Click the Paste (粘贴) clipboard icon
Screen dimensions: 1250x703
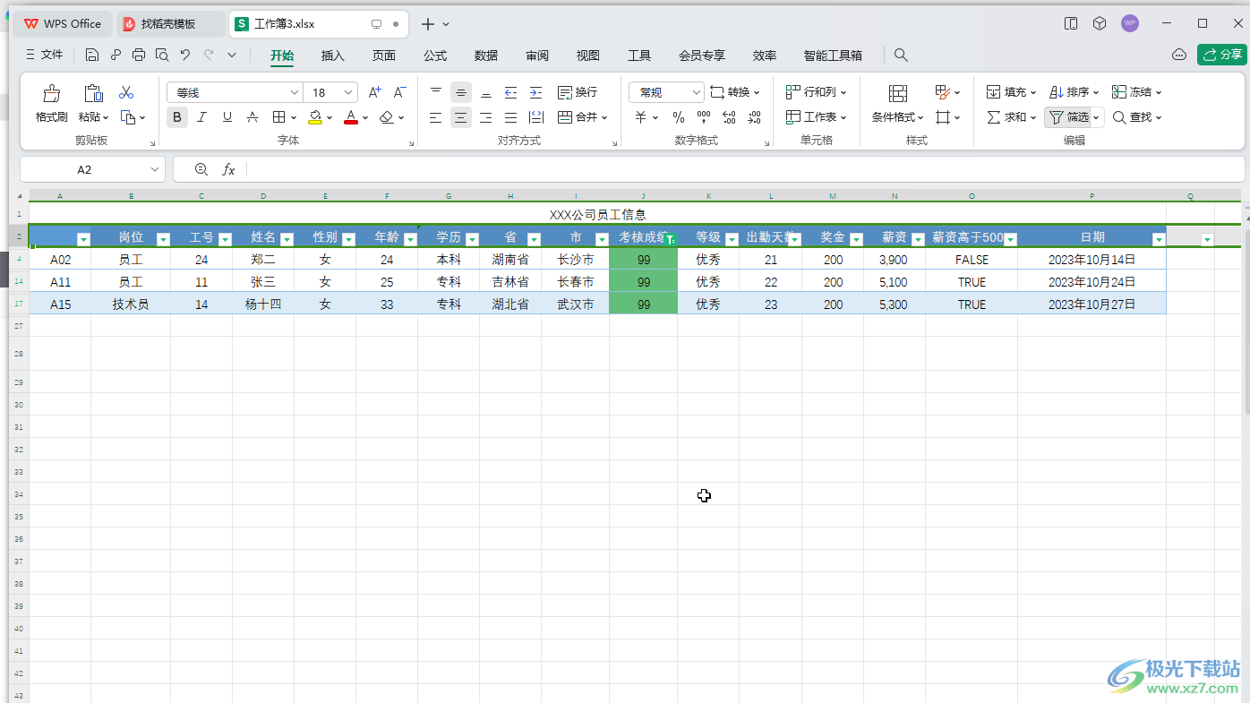click(x=93, y=93)
